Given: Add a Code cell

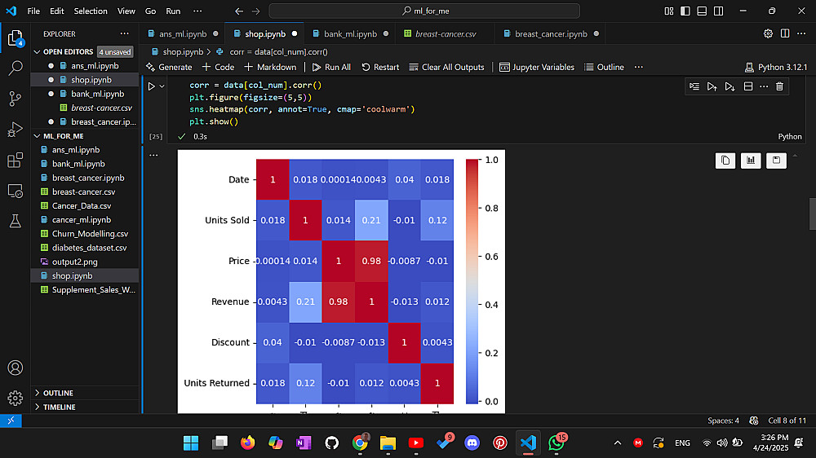Looking at the screenshot, I should (218, 67).
